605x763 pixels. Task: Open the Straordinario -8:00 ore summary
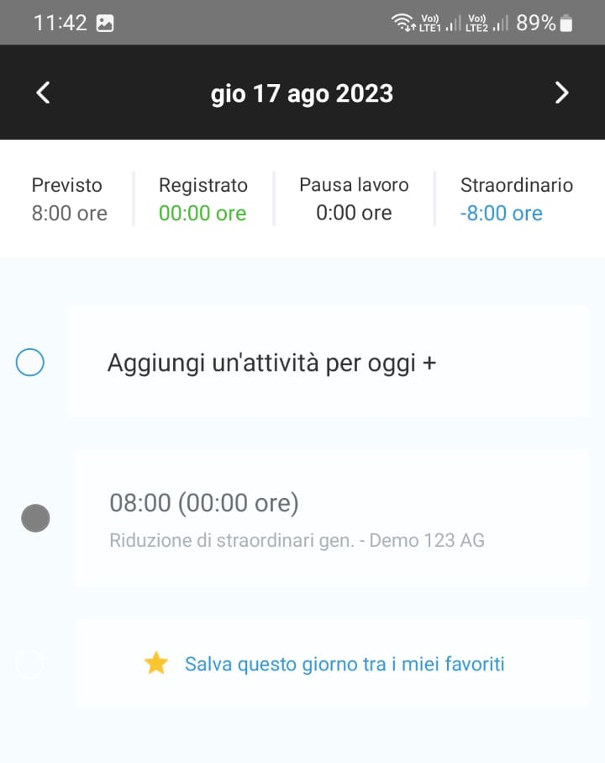[517, 199]
